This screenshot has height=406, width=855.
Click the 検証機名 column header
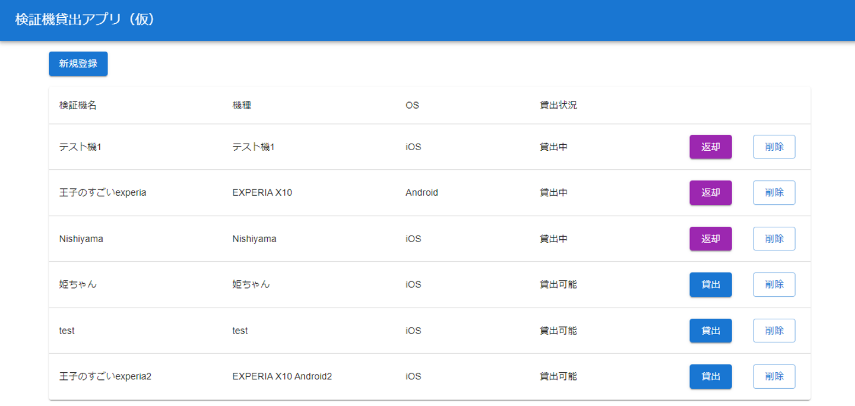click(78, 106)
